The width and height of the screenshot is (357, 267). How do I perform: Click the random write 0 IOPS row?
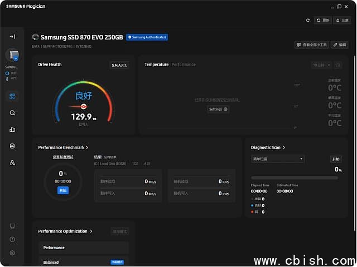[x=202, y=194]
